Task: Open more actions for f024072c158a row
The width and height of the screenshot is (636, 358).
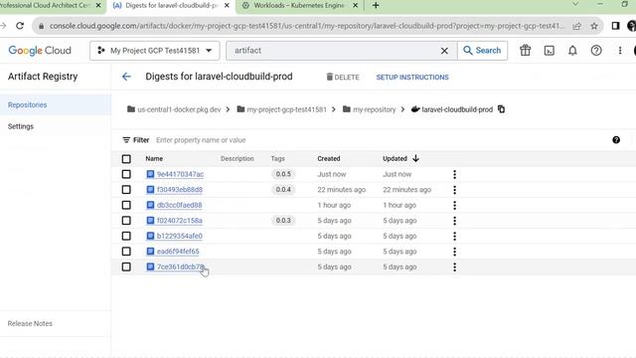Action: pos(455,221)
